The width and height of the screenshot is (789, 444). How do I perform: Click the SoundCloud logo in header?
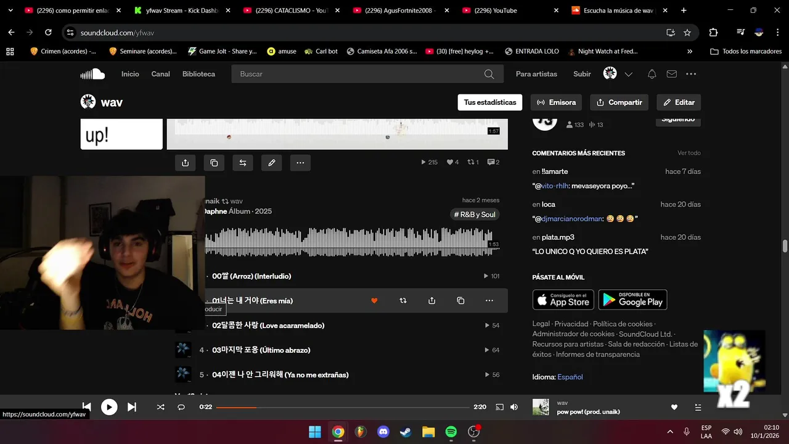coord(92,74)
